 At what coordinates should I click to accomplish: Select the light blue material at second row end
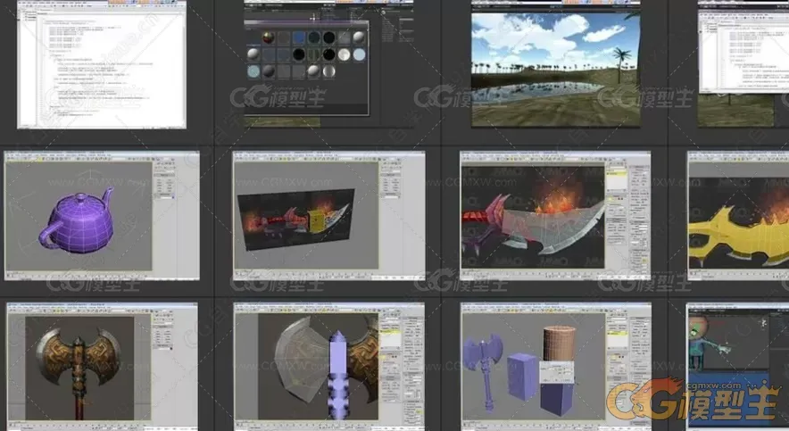360,54
